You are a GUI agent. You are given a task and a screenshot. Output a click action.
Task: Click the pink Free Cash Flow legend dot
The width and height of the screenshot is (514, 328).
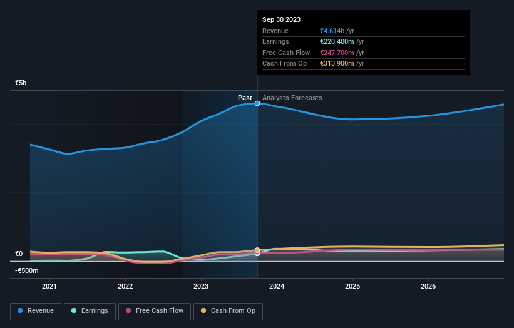[x=128, y=310]
